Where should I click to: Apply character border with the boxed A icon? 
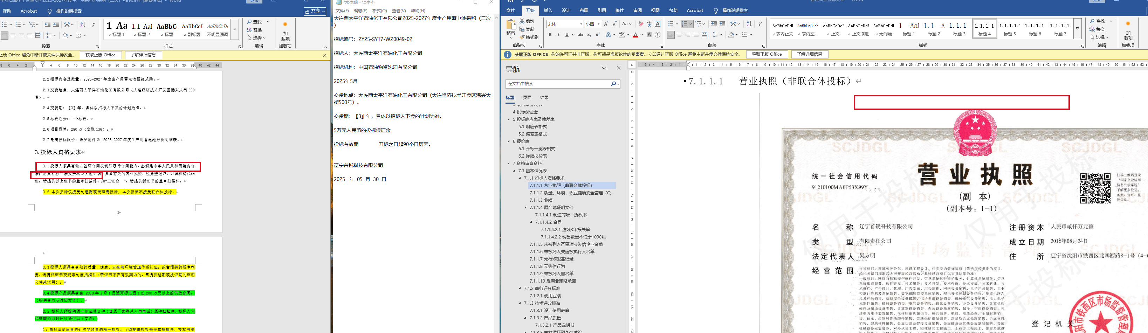tap(658, 24)
